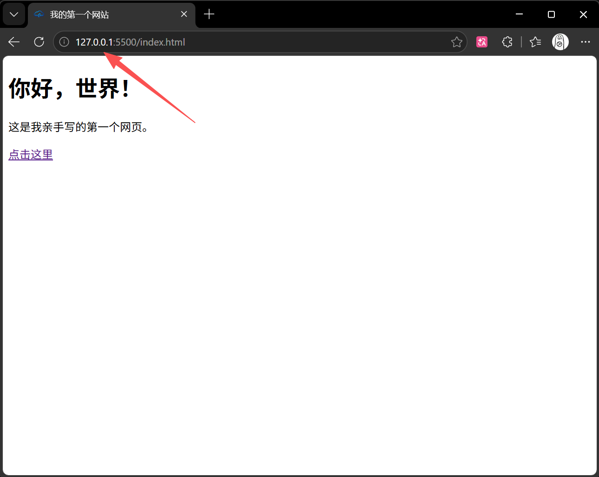Click the heading 你好，世界！
Image resolution: width=599 pixels, height=477 pixels.
tap(70, 88)
